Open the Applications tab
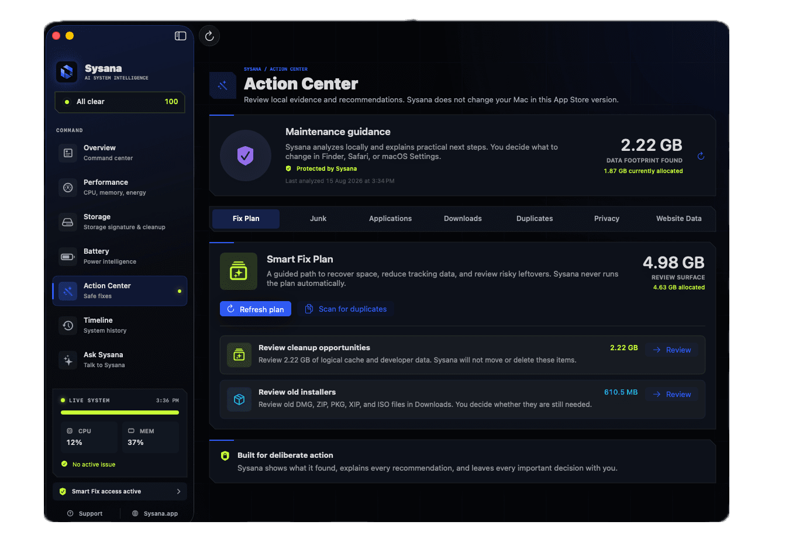796x542 pixels. tap(390, 219)
